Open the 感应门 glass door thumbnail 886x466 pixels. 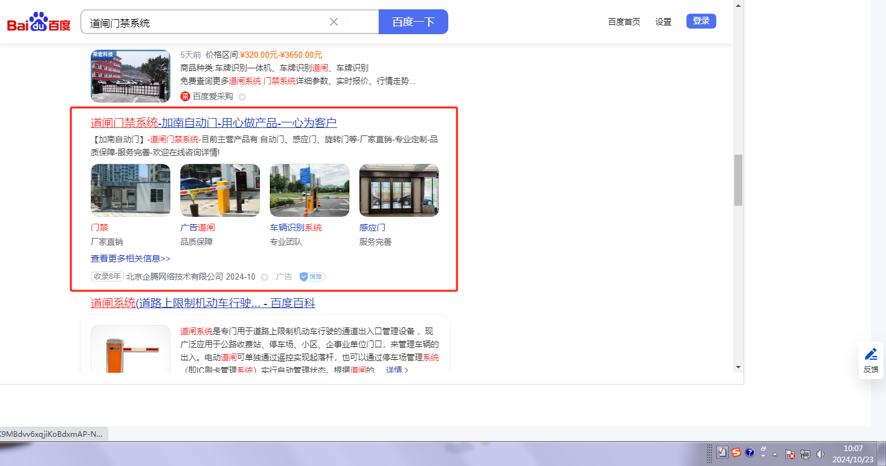coord(399,190)
